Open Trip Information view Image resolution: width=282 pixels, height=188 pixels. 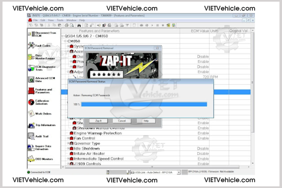tap(31, 125)
